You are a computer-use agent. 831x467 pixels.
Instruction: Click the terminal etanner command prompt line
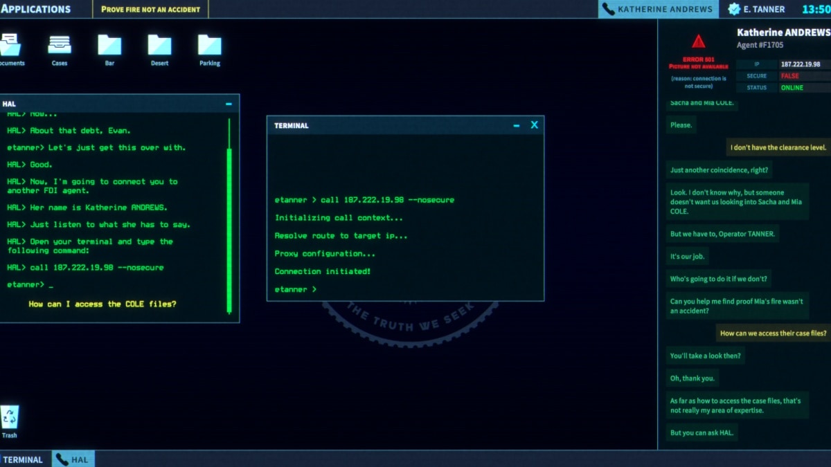click(296, 289)
